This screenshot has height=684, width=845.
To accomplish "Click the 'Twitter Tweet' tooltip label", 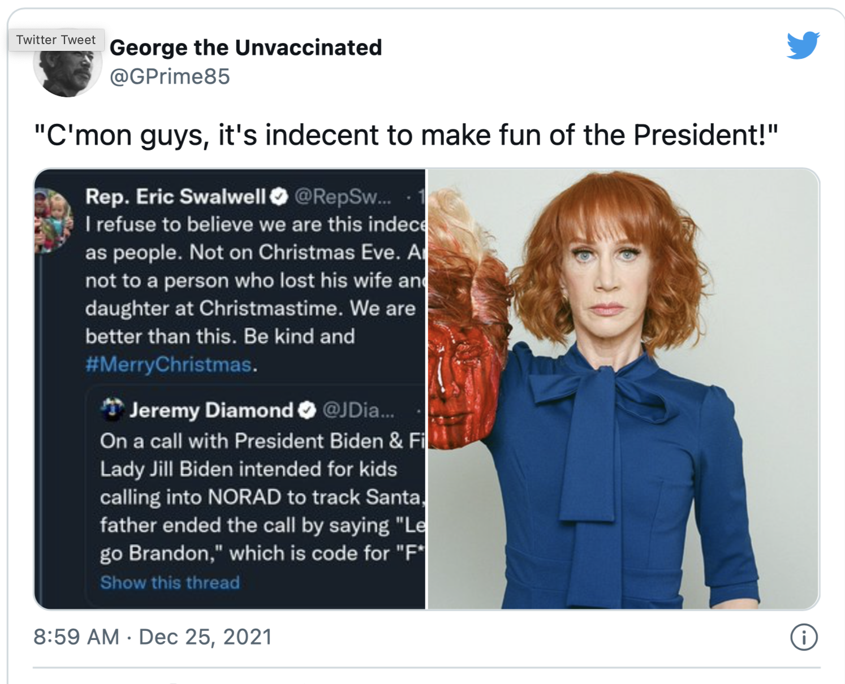I will point(56,40).
